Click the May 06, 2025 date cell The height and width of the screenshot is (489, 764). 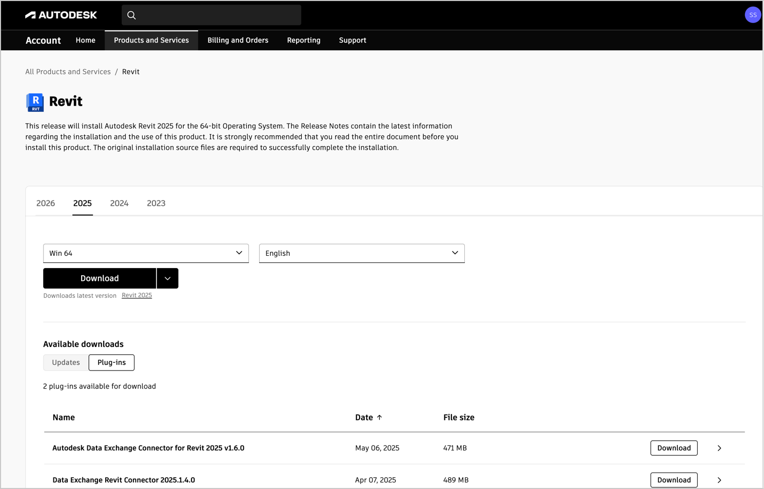click(377, 449)
